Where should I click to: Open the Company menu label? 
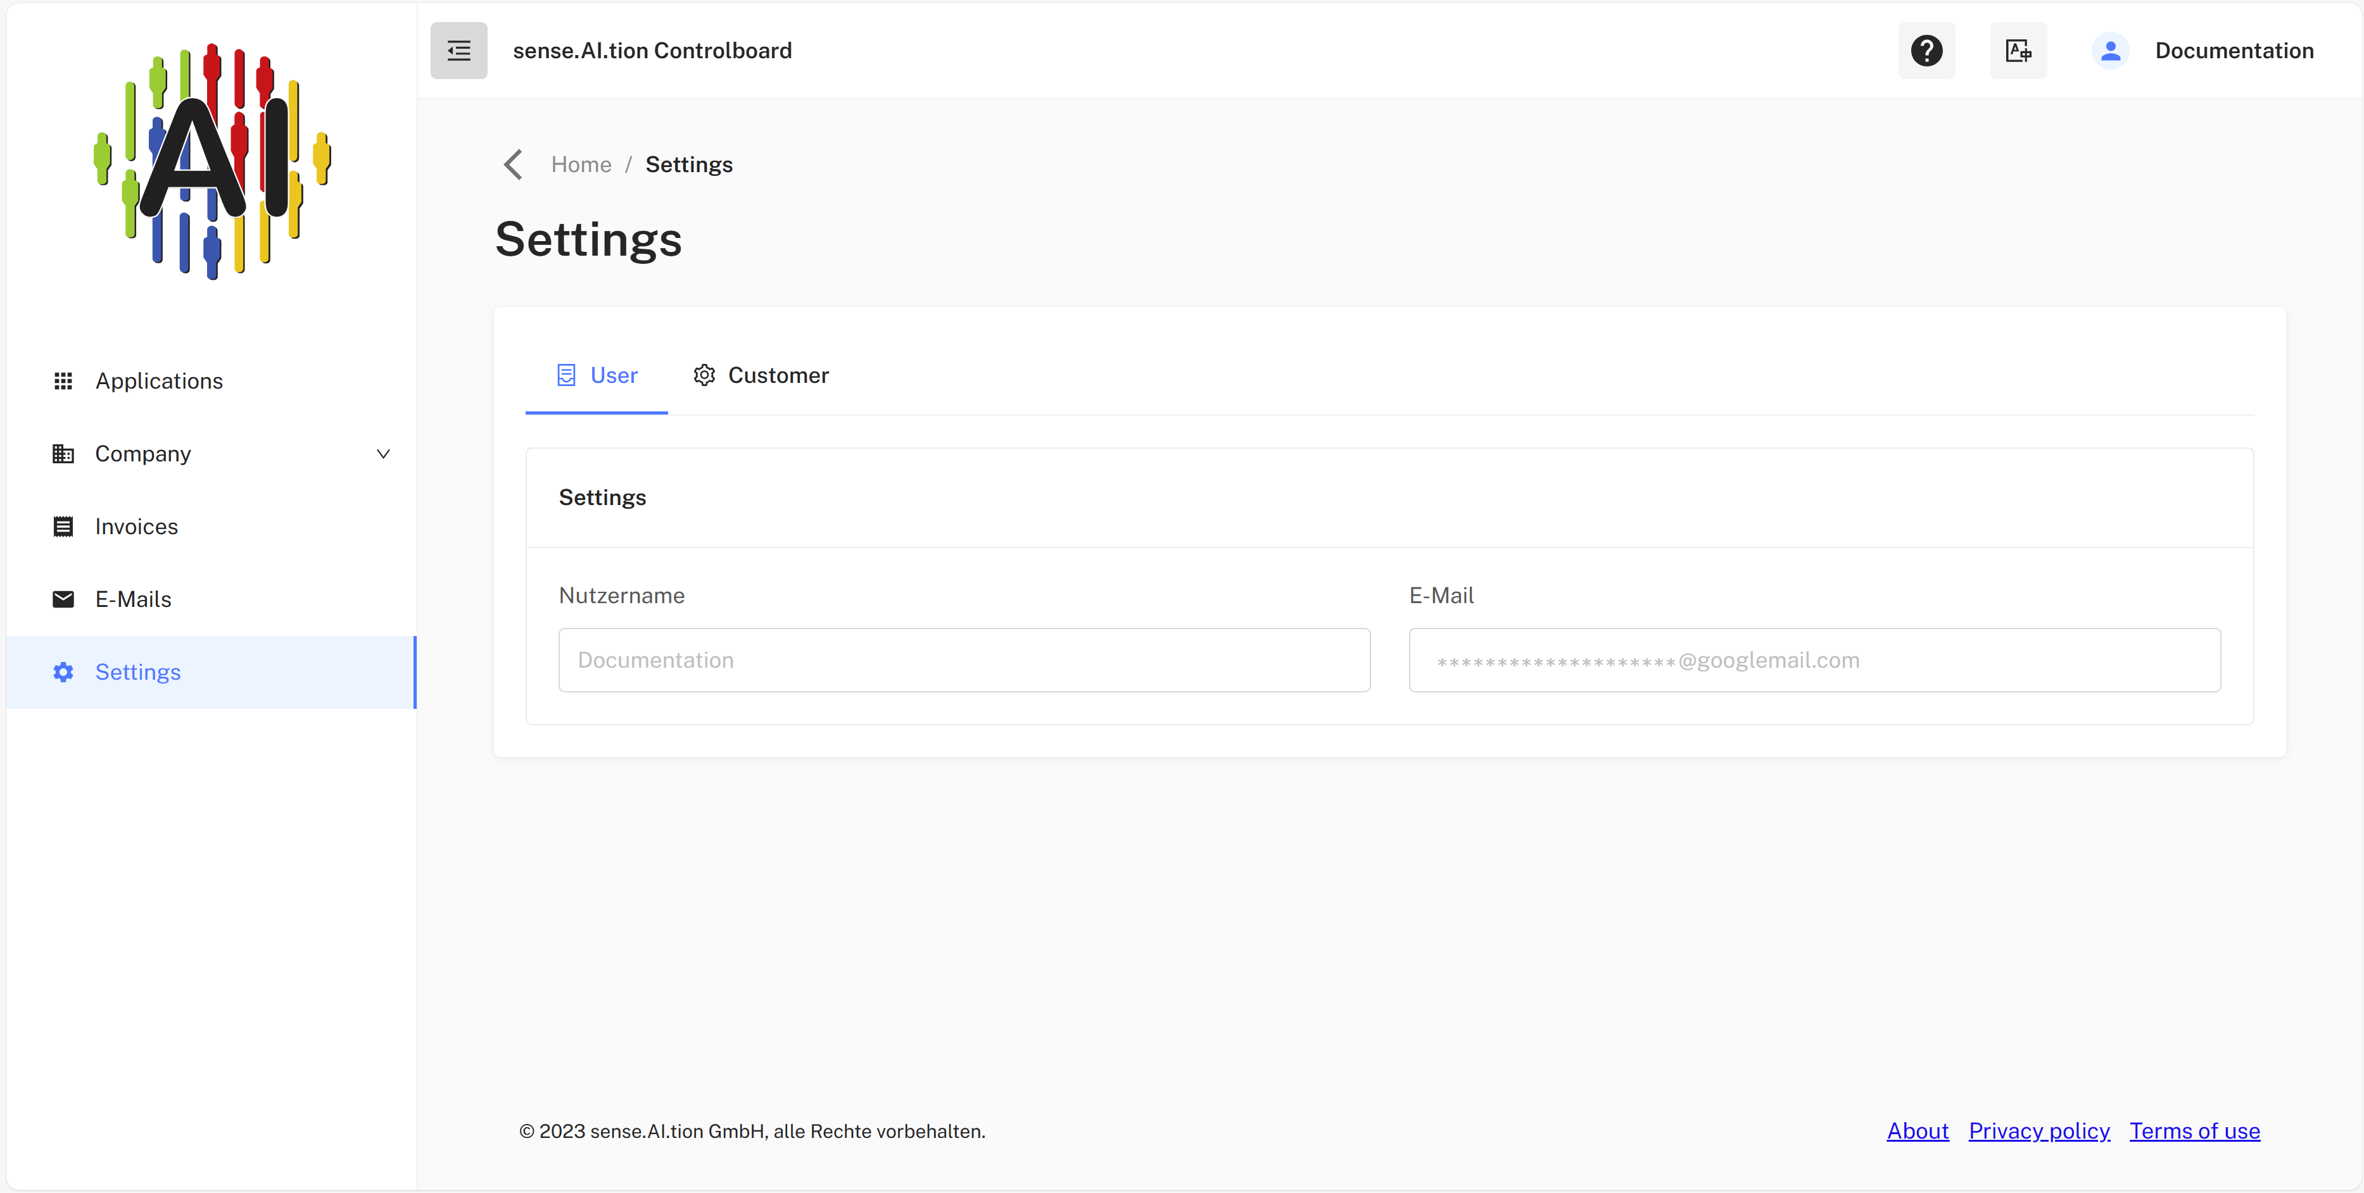pos(143,454)
